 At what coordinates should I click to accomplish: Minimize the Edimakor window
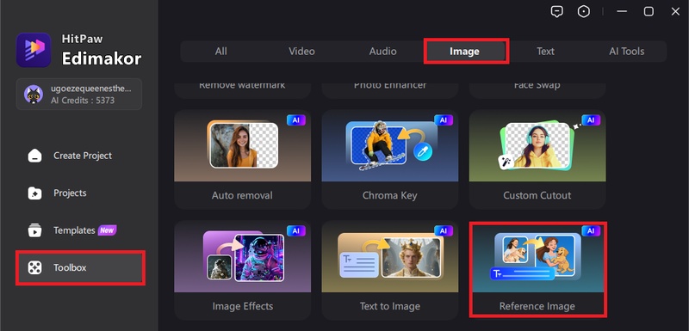coord(622,12)
